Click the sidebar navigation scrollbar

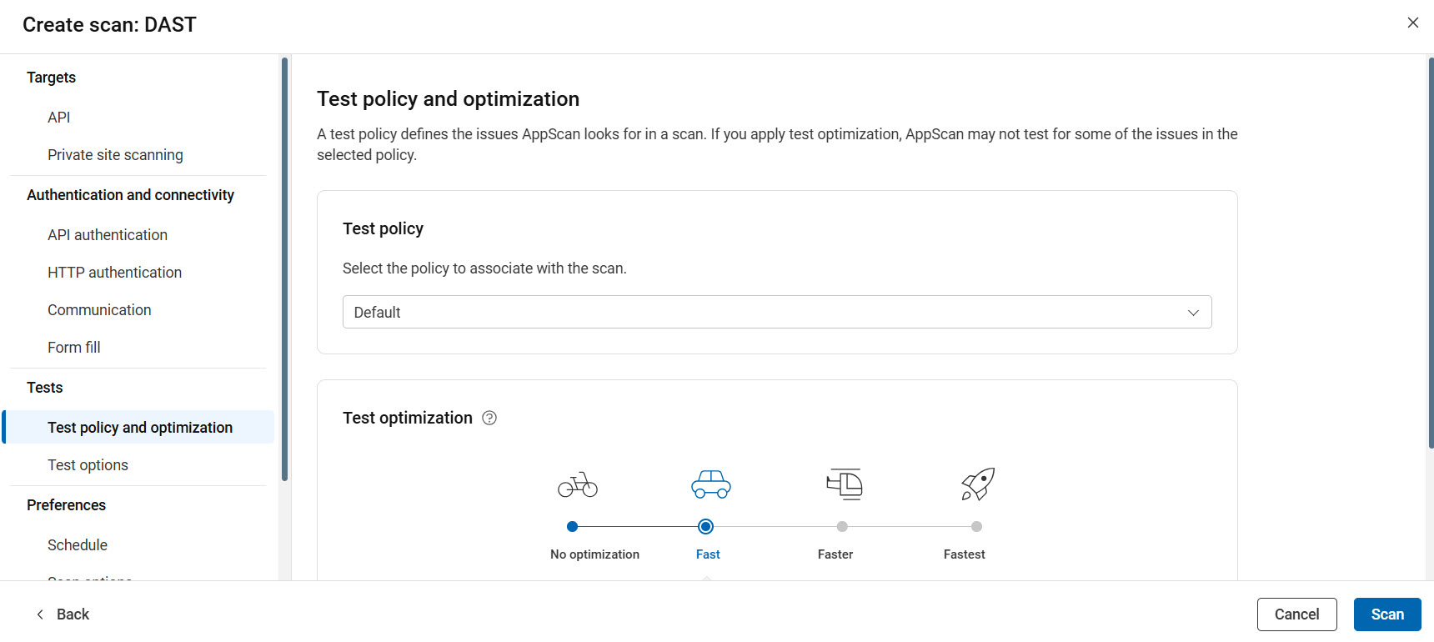[x=284, y=268]
